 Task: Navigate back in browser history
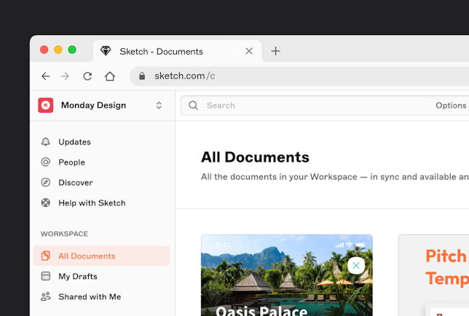click(46, 76)
